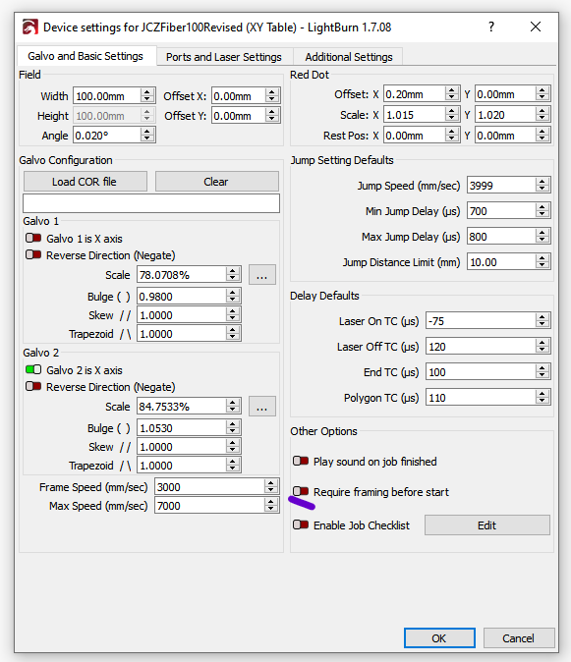Enable Play sound on job finished
The image size is (571, 662).
(301, 461)
